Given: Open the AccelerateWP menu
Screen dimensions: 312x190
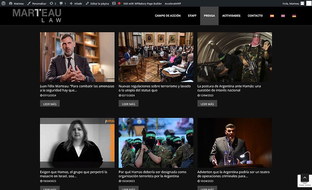Looking at the screenshot, I should [173, 3].
